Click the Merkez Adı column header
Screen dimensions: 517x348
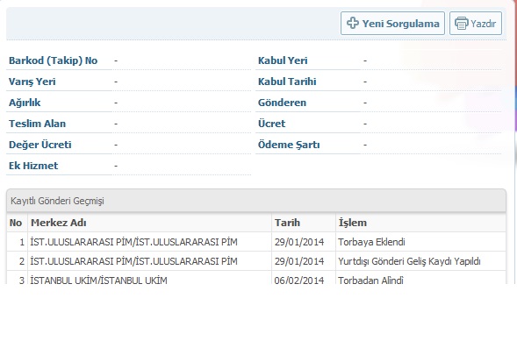150,223
